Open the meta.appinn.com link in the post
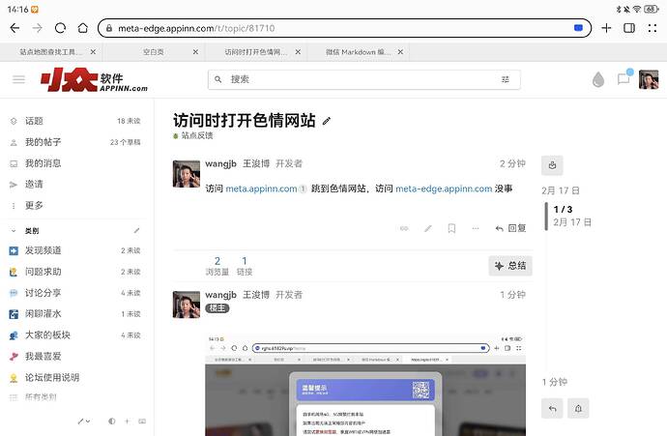The width and height of the screenshot is (667, 436). point(261,189)
